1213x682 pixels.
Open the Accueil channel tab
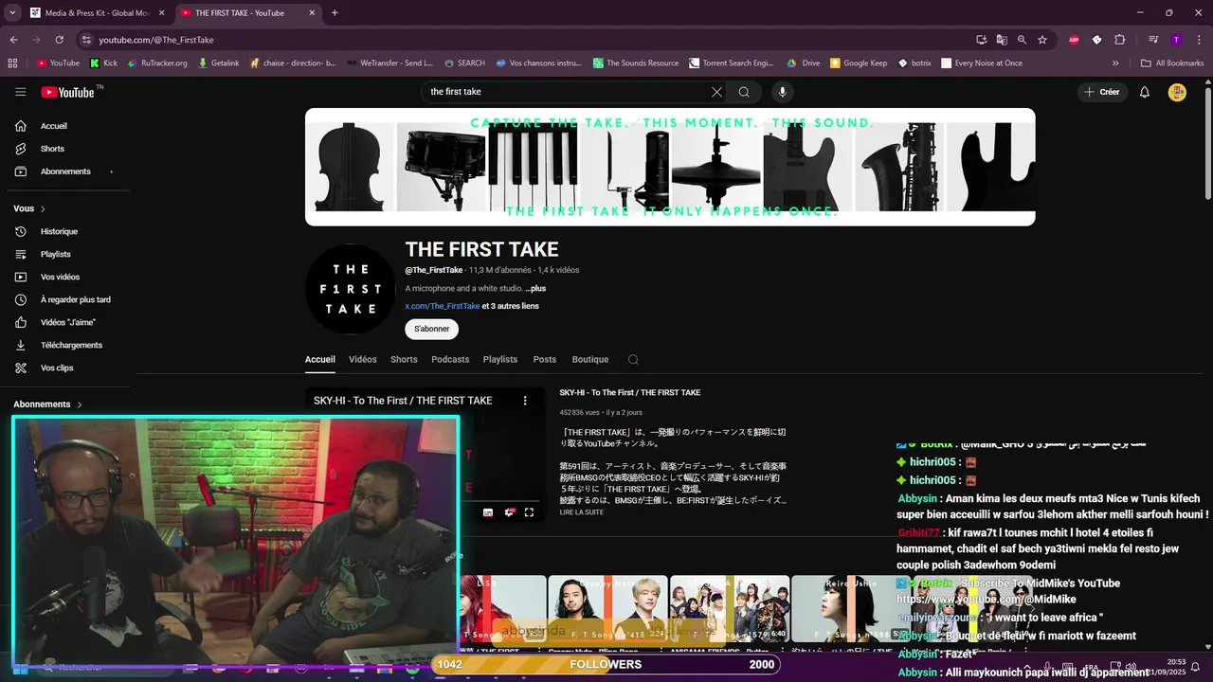tap(320, 360)
